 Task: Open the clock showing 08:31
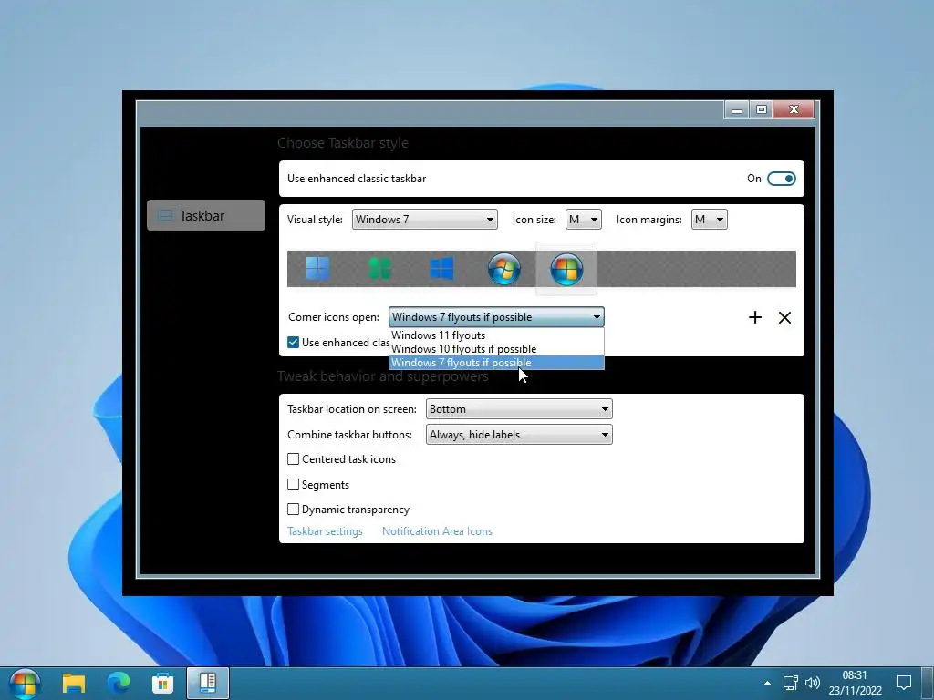click(855, 683)
